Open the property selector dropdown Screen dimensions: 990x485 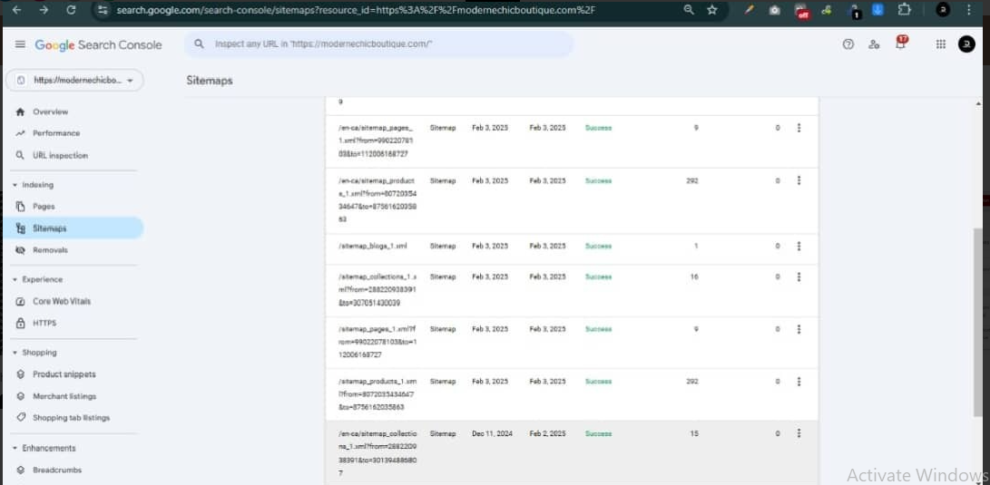(74, 81)
